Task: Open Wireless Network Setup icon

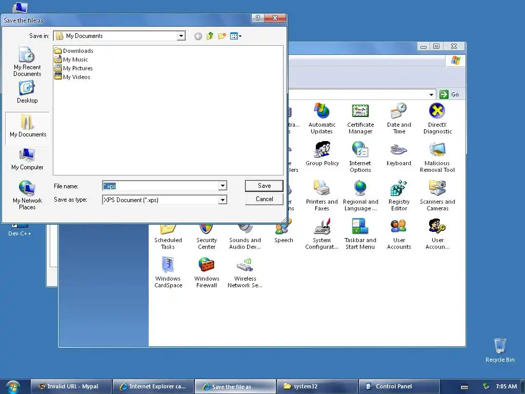Action: (245, 273)
